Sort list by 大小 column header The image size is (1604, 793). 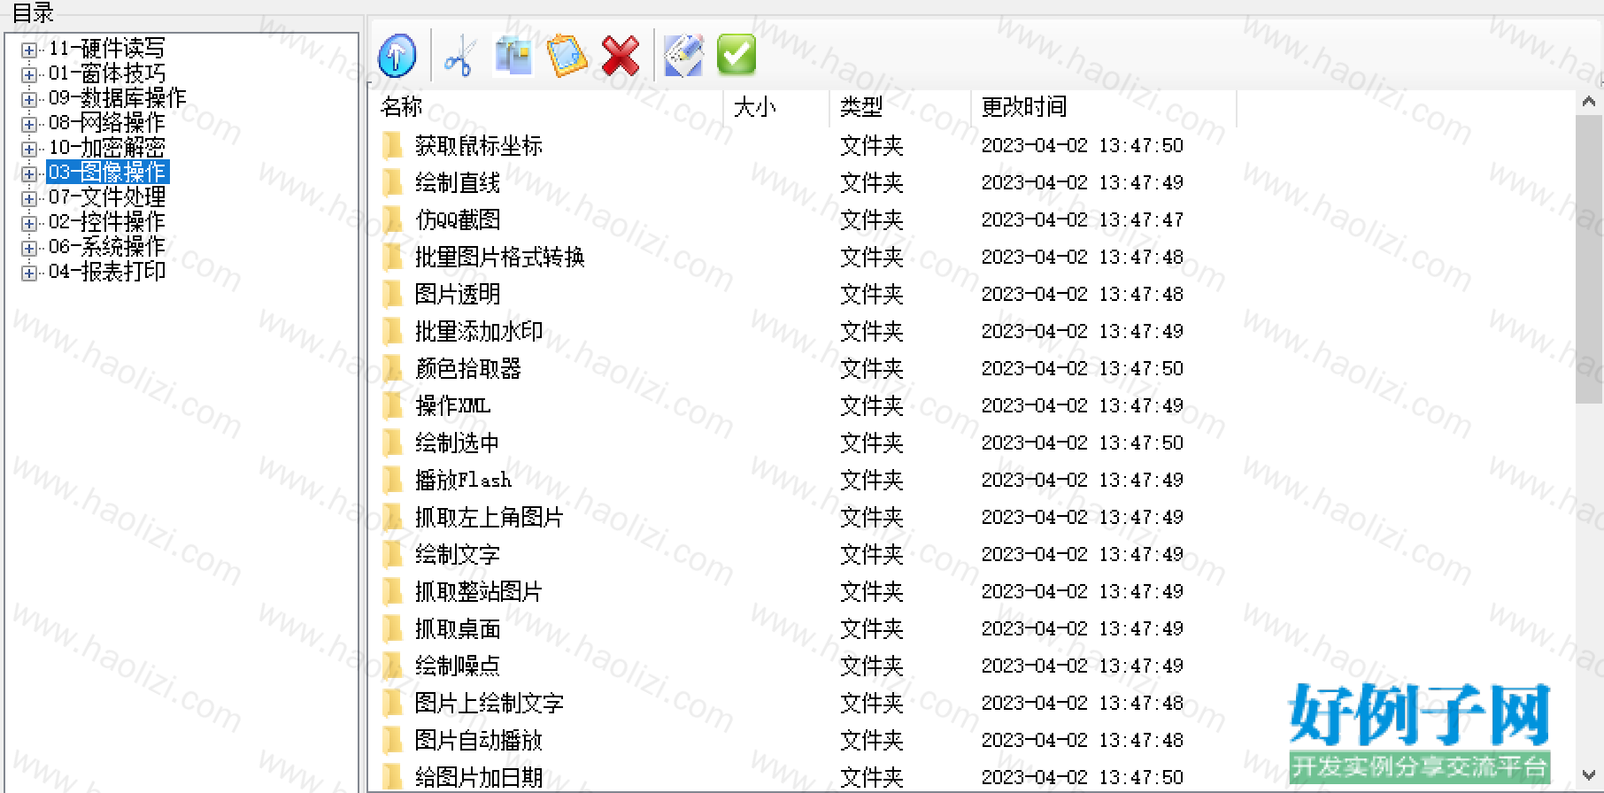click(x=776, y=107)
